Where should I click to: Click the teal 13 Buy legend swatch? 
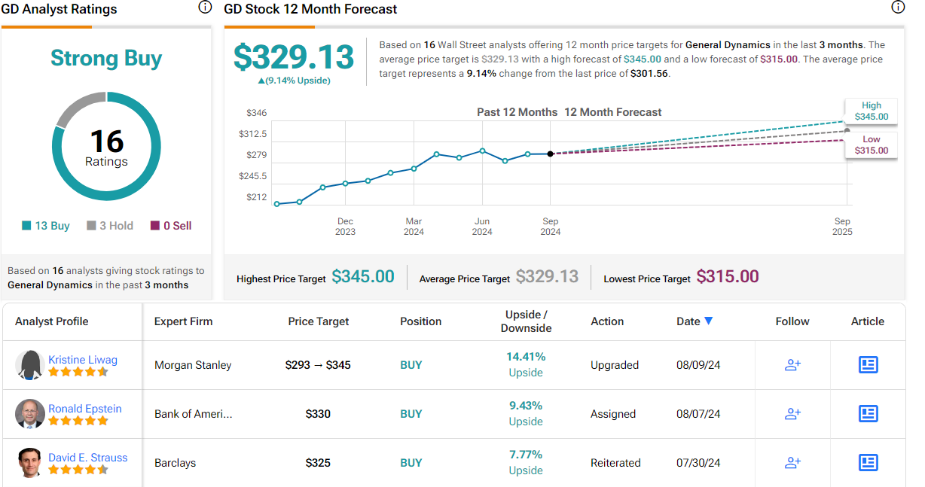(26, 226)
